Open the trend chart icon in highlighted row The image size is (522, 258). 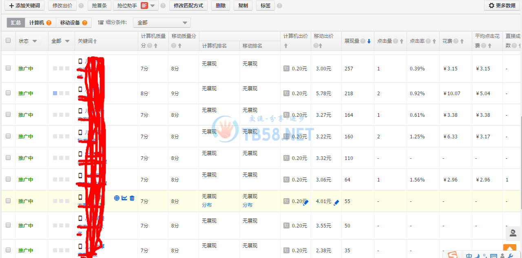point(124,198)
